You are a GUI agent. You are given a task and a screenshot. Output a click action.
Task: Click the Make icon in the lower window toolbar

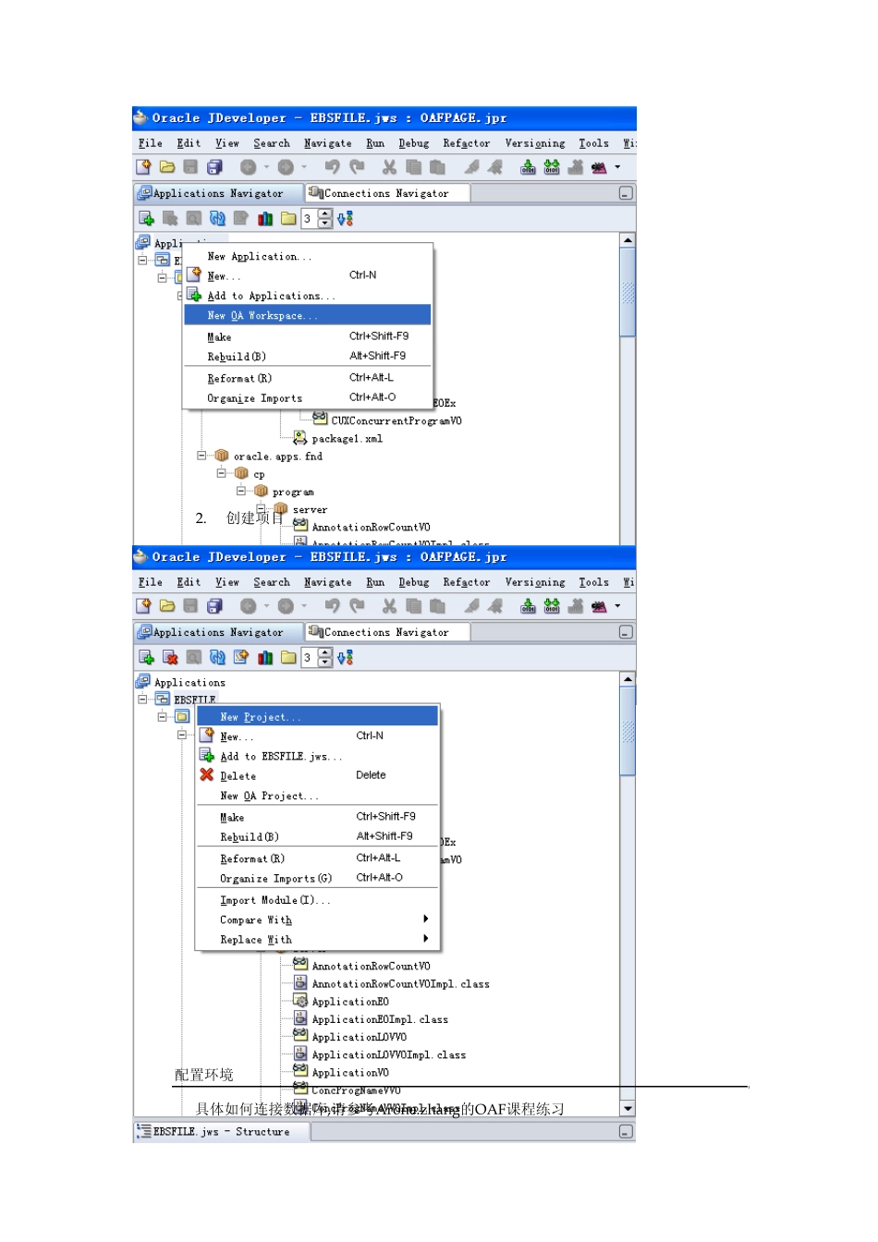pos(528,606)
